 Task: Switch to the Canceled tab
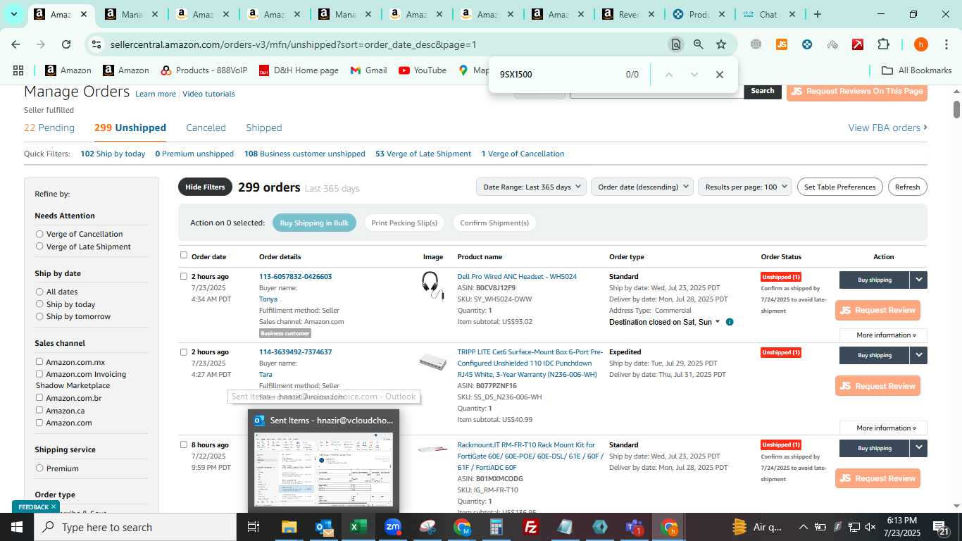click(206, 128)
